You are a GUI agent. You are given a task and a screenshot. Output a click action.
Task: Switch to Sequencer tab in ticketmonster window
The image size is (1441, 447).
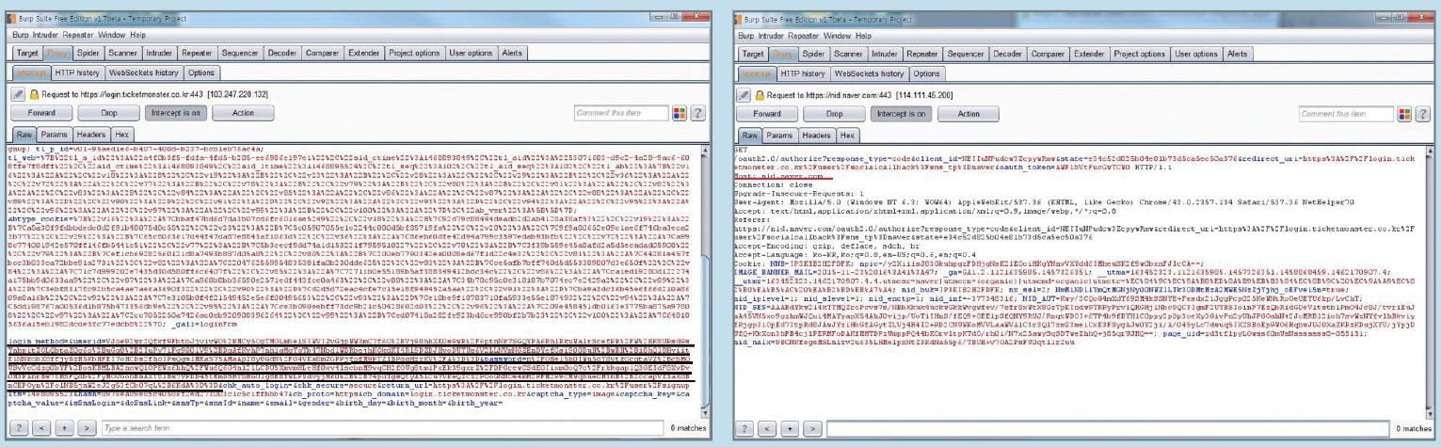[241, 54]
